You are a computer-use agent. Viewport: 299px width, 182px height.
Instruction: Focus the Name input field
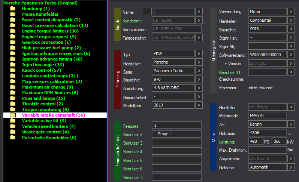(x=173, y=12)
